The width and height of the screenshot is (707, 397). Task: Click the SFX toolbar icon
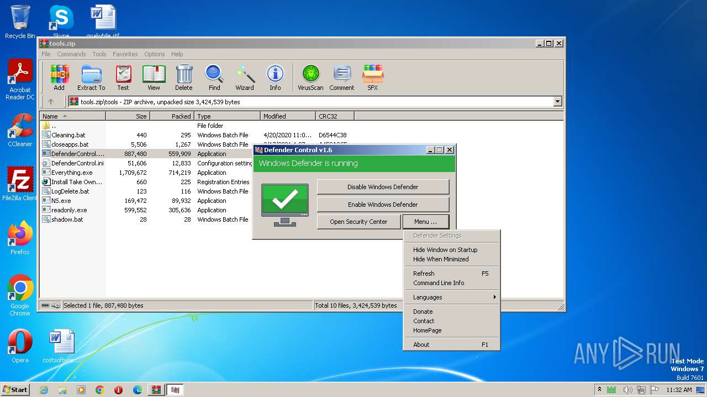(x=373, y=78)
